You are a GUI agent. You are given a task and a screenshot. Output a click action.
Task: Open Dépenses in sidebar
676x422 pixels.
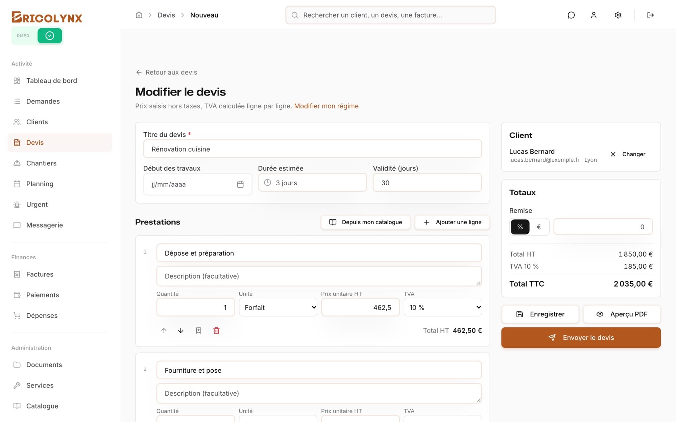tap(60, 315)
